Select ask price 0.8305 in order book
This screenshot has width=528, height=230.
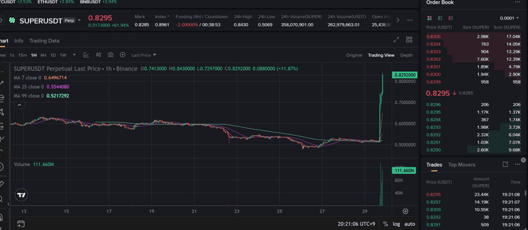click(433, 37)
